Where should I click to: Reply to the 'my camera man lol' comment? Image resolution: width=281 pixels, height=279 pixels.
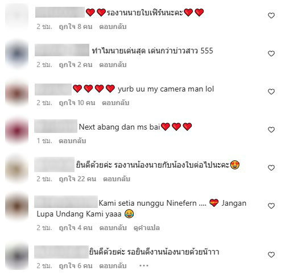point(115,103)
